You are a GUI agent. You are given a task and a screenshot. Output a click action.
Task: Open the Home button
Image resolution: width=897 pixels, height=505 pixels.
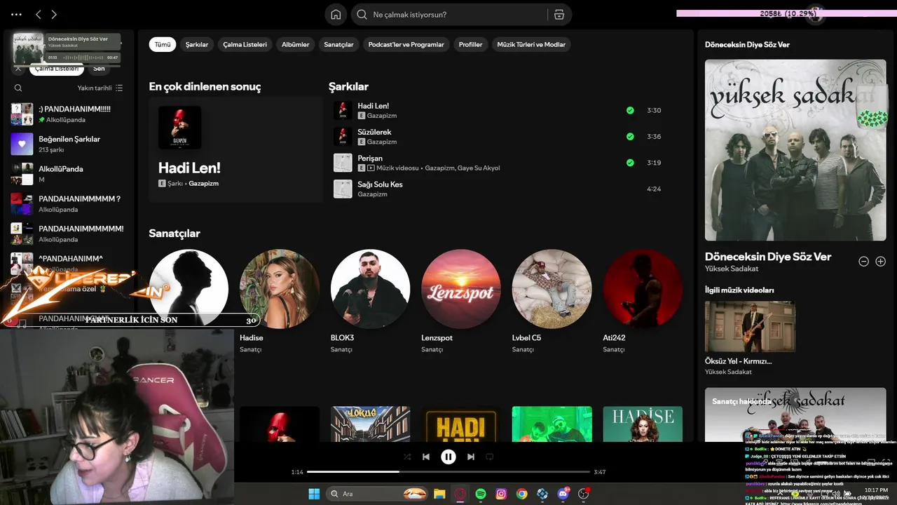pos(336,15)
